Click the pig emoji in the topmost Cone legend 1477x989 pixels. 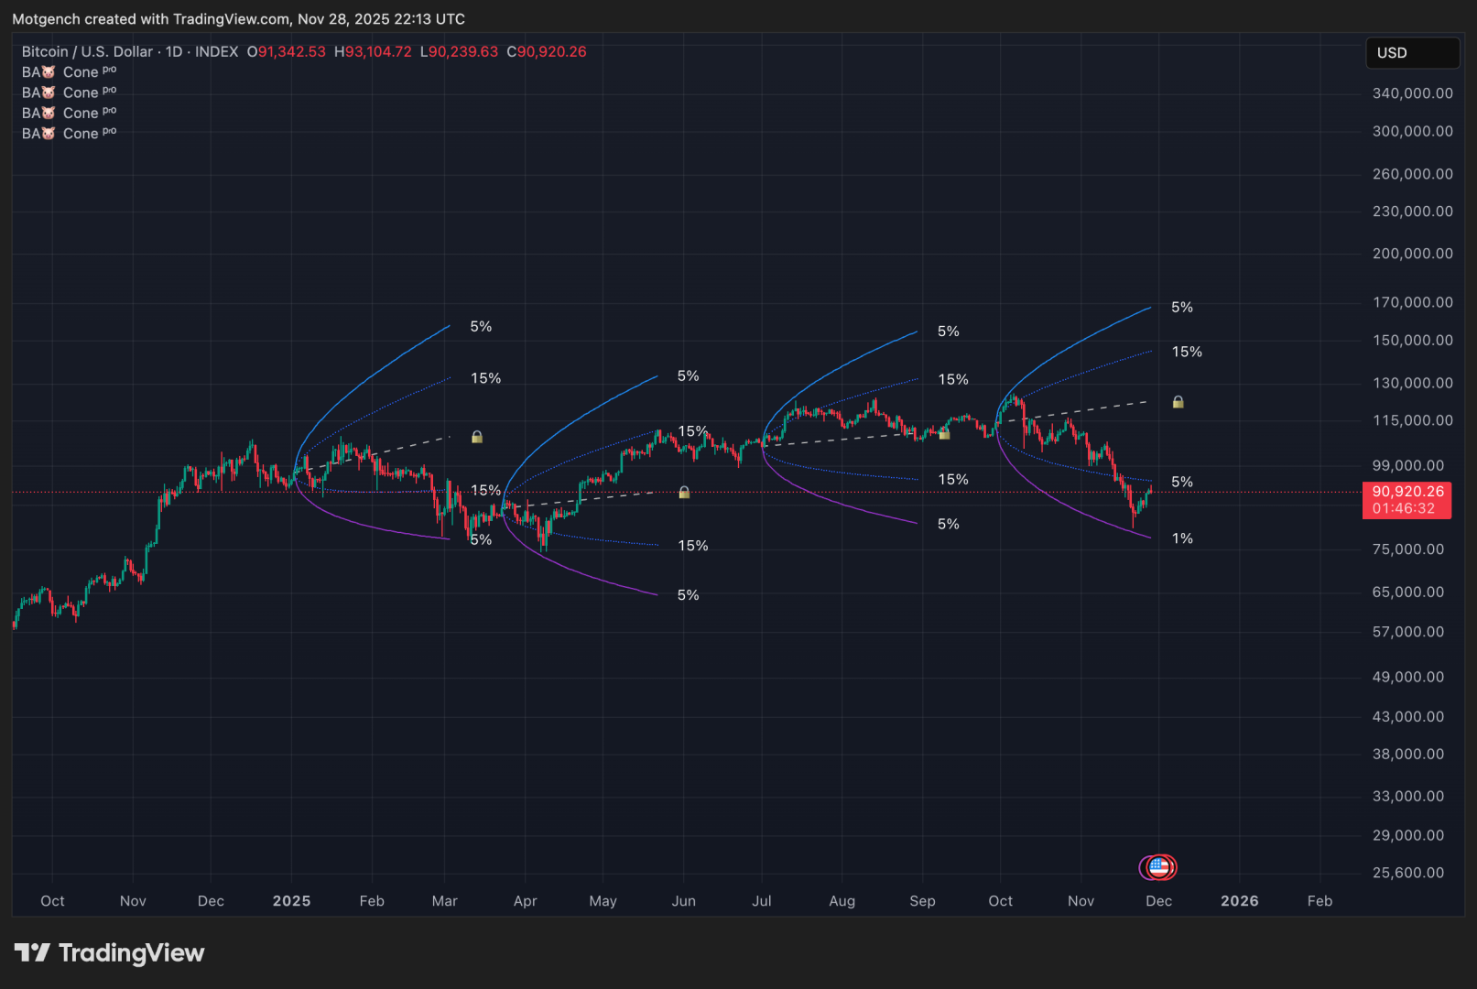pyautogui.click(x=49, y=72)
